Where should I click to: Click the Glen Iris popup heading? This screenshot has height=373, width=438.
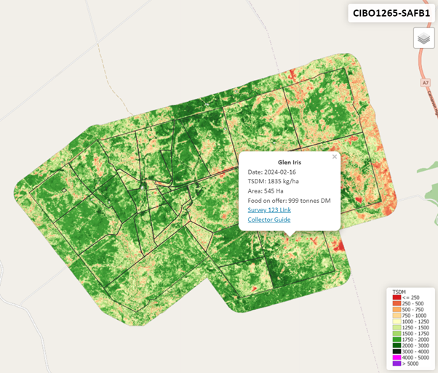[290, 162]
